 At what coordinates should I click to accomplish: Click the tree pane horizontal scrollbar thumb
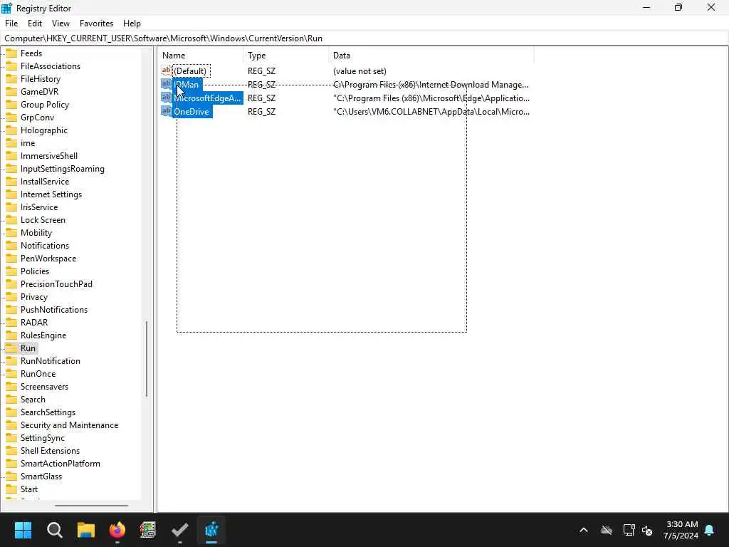coord(91,506)
